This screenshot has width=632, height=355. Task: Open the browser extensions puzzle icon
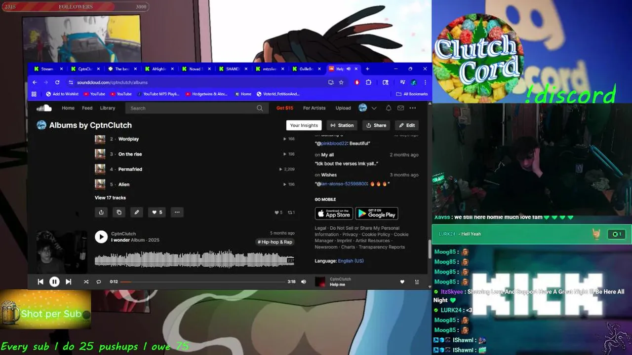click(368, 82)
